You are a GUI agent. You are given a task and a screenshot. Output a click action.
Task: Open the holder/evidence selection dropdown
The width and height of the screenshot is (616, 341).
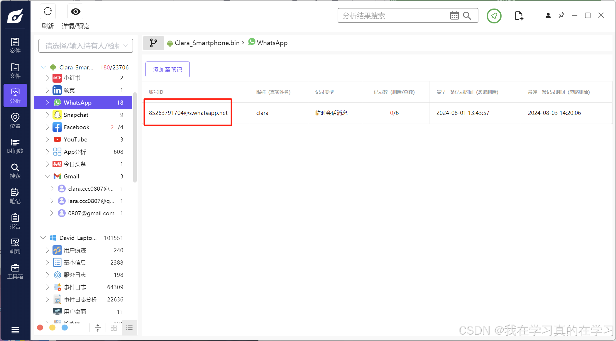pos(86,46)
